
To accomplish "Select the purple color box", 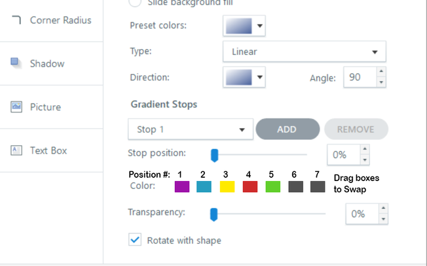I will tap(182, 187).
